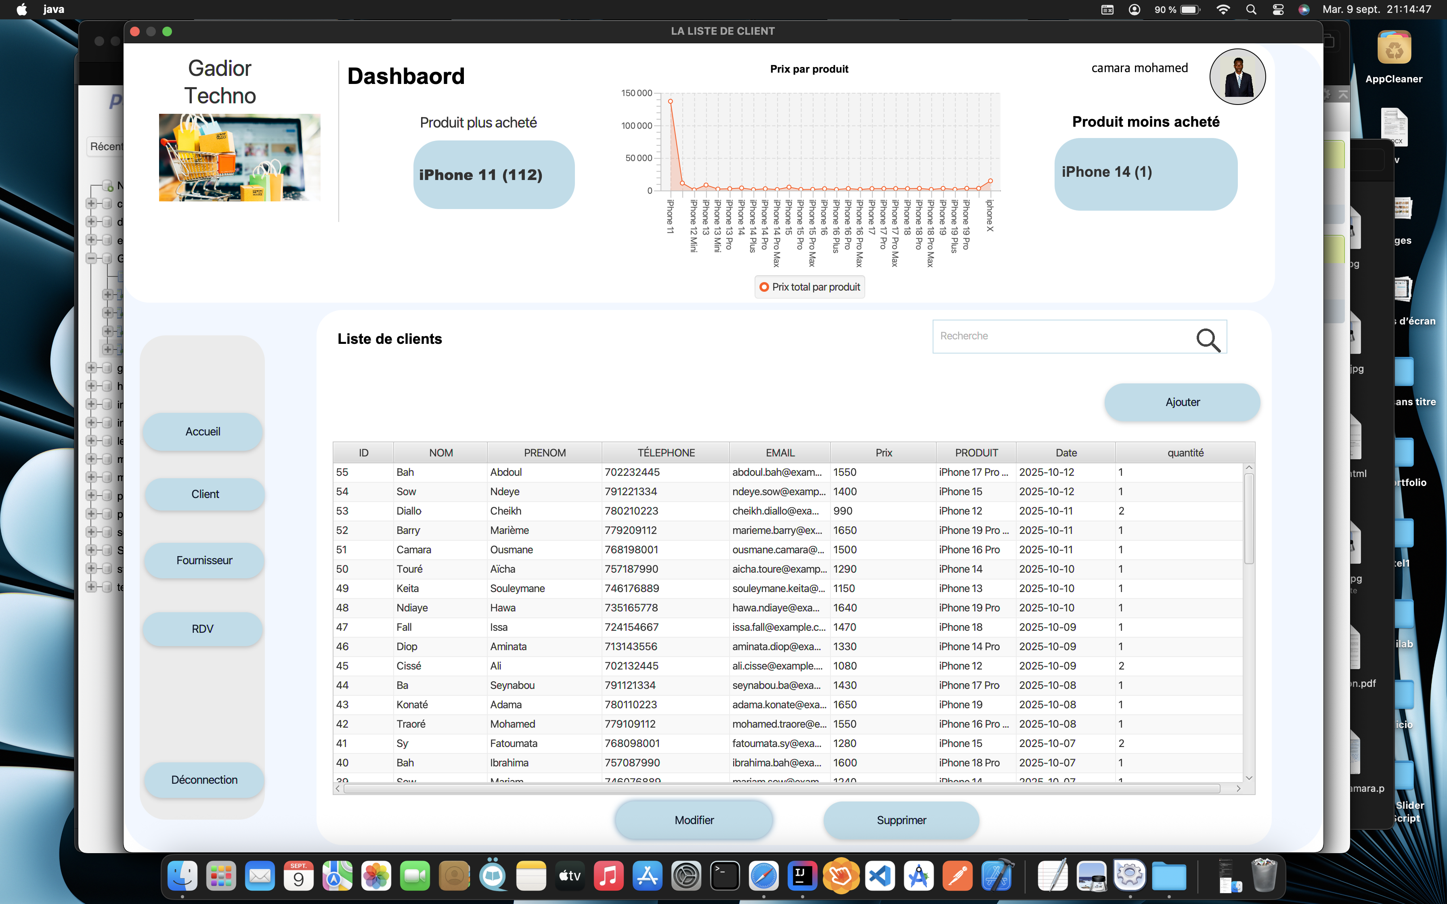Open Preview from the dock
The image size is (1447, 904).
(1091, 877)
